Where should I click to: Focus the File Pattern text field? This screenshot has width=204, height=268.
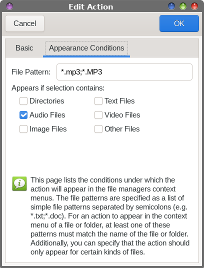[x=124, y=72]
